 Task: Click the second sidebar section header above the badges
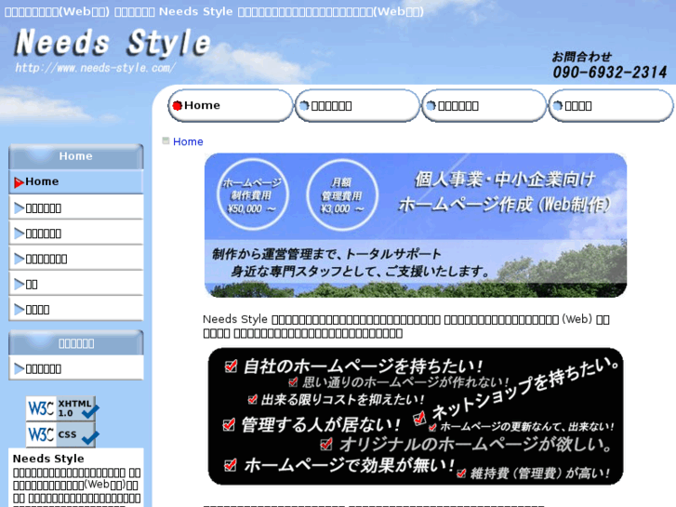click(76, 343)
